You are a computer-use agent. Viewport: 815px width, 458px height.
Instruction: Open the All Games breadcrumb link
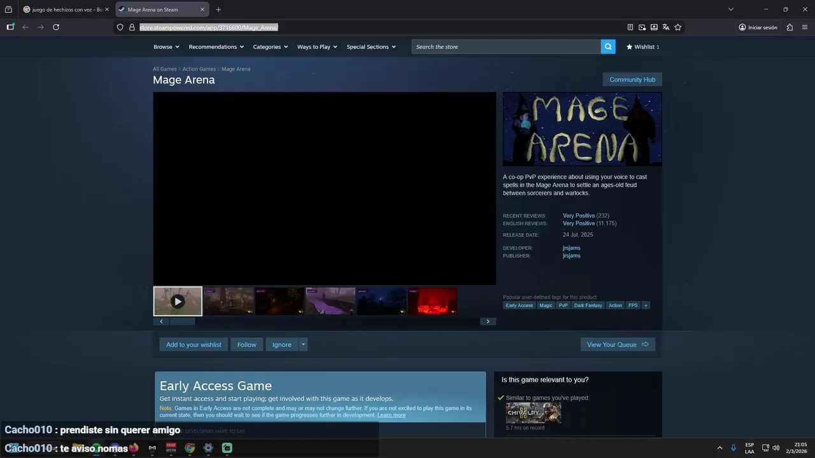[x=164, y=69]
